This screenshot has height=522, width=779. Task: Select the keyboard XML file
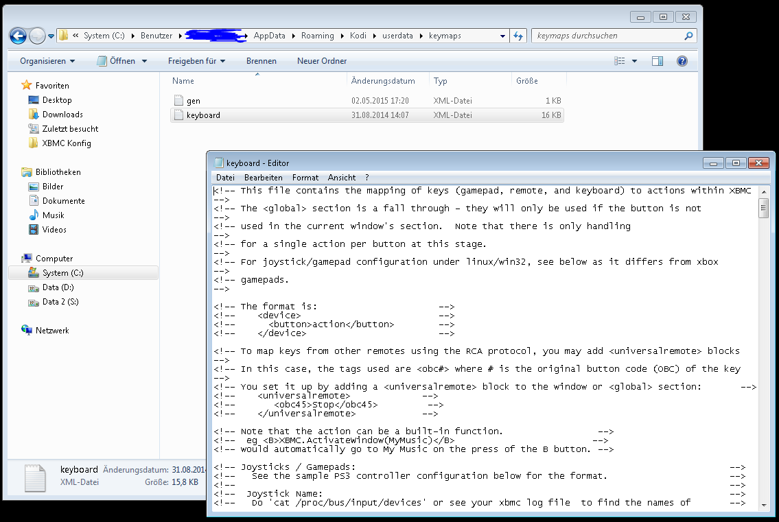tap(367, 115)
